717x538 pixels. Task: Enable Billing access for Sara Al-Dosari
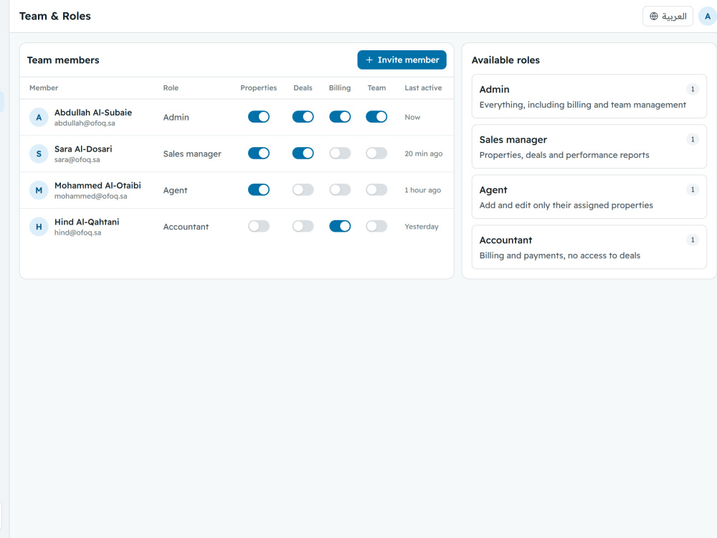(x=340, y=154)
